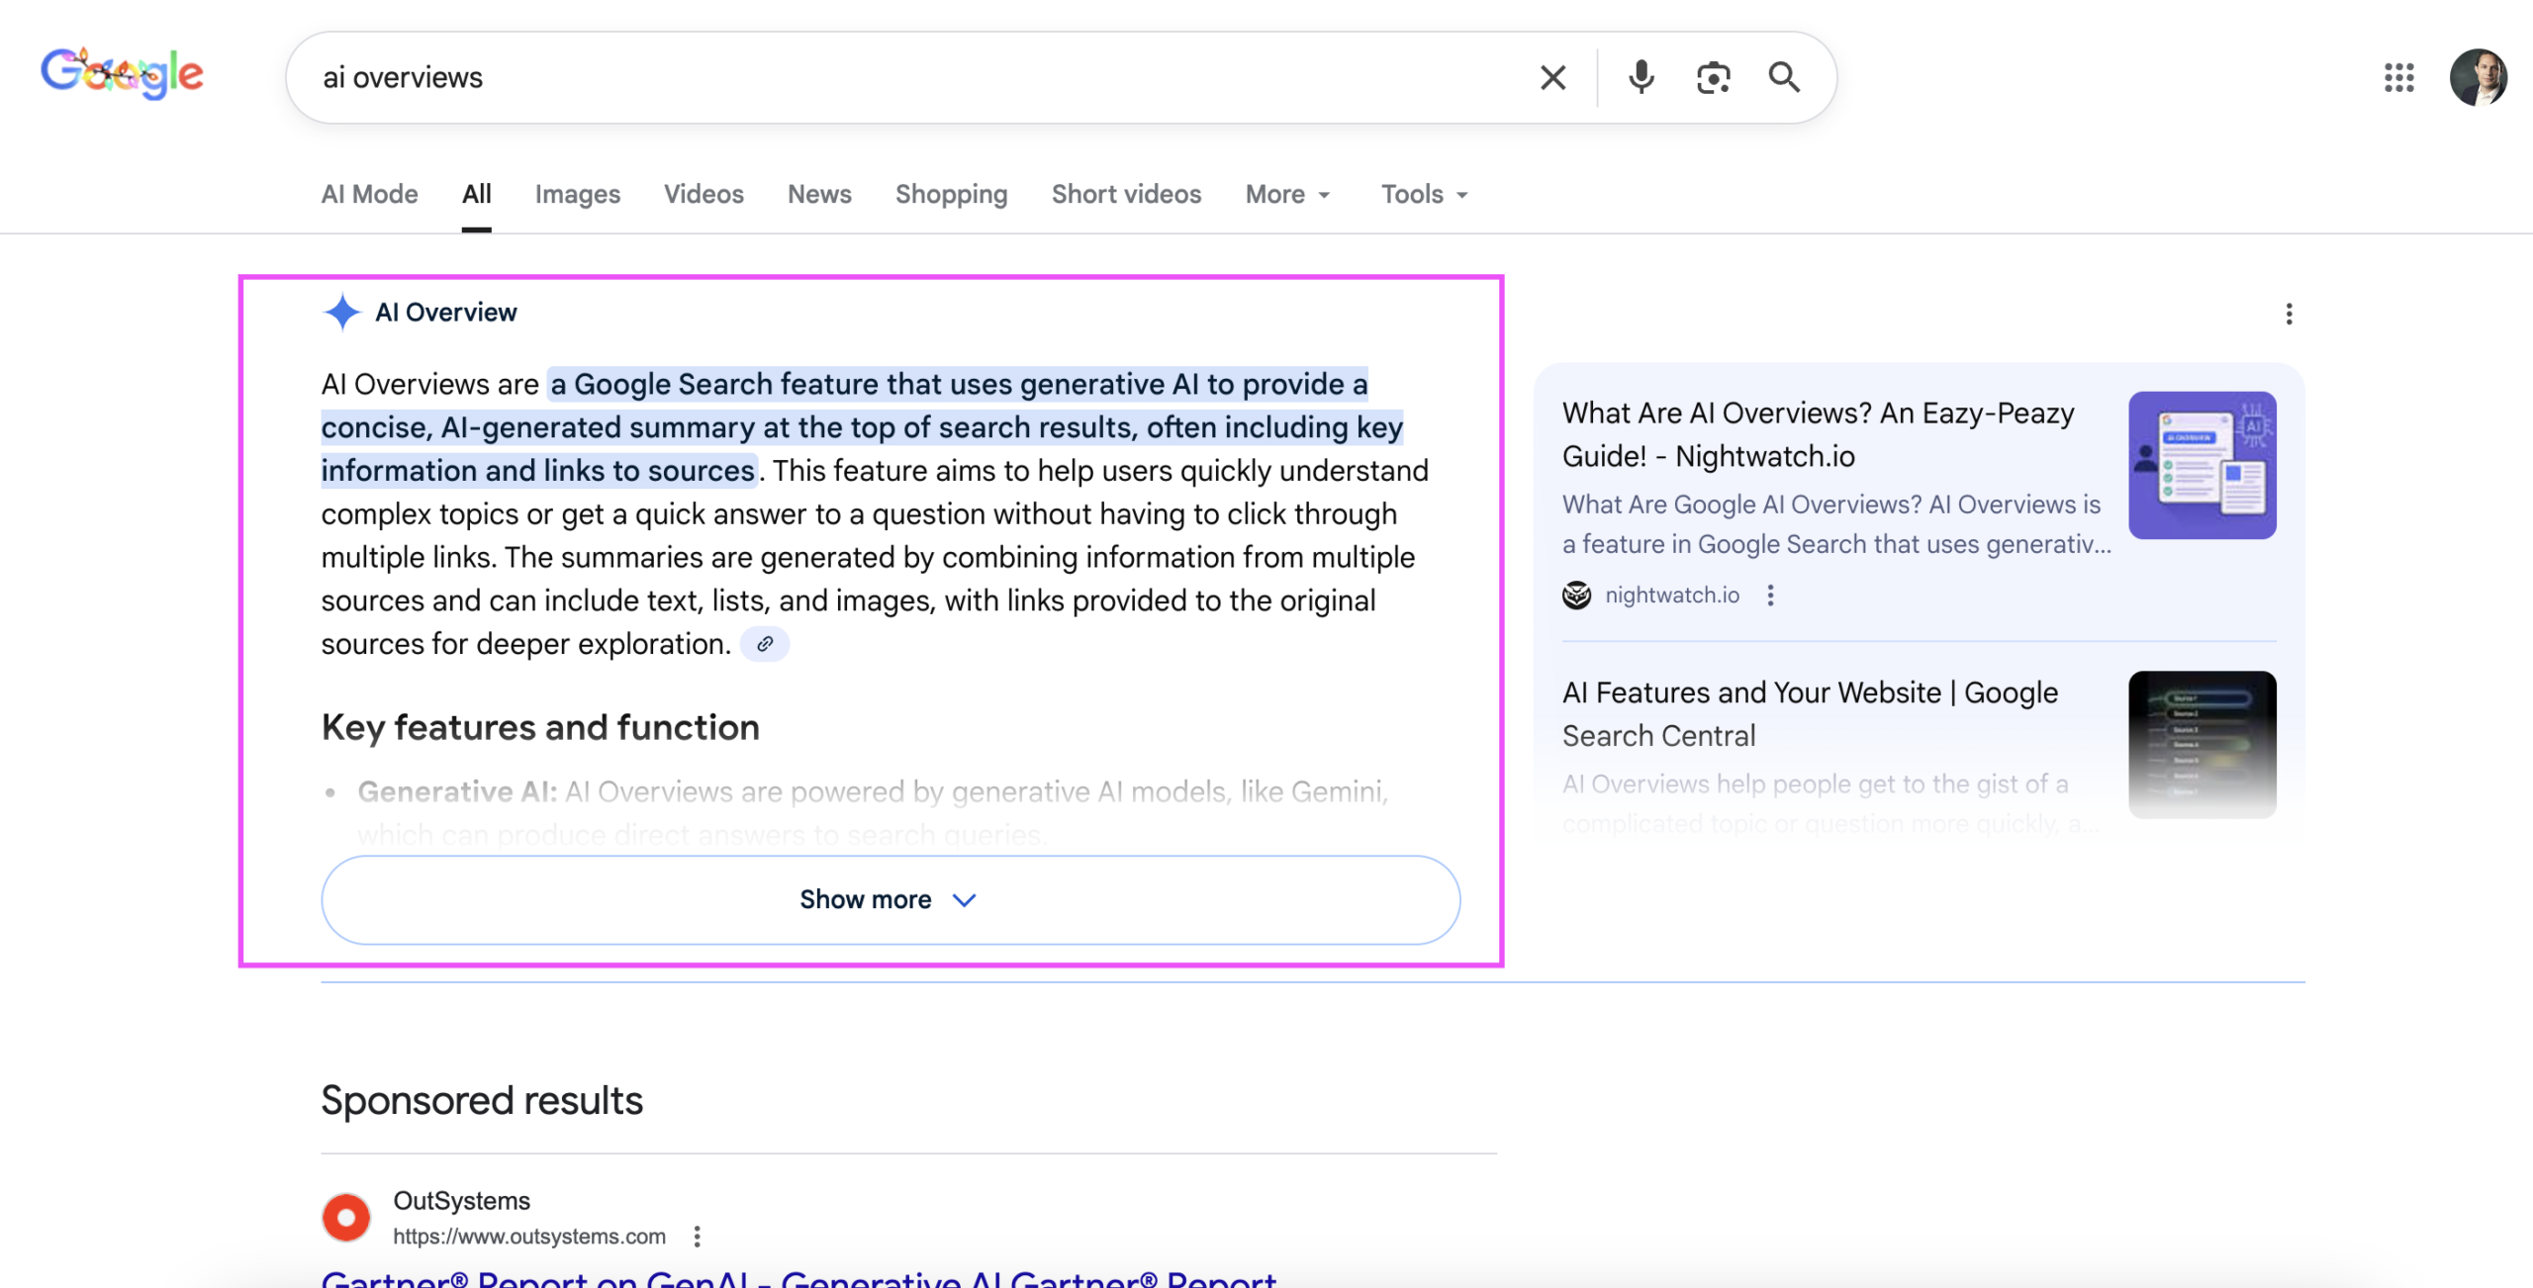The width and height of the screenshot is (2533, 1288).
Task: Open Google Lens image search icon
Action: 1713,77
